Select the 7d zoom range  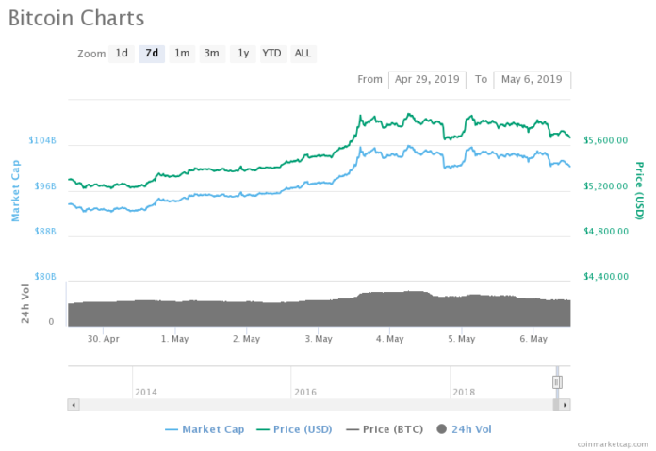coord(152,54)
